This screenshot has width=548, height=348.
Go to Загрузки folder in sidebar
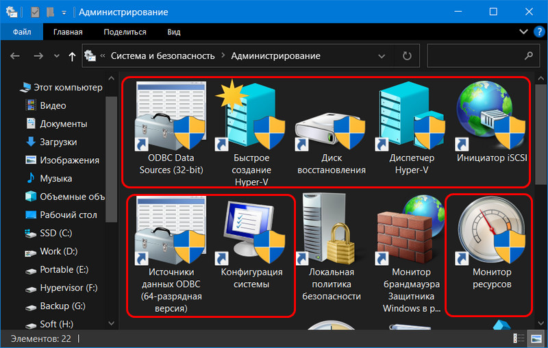tap(51, 142)
